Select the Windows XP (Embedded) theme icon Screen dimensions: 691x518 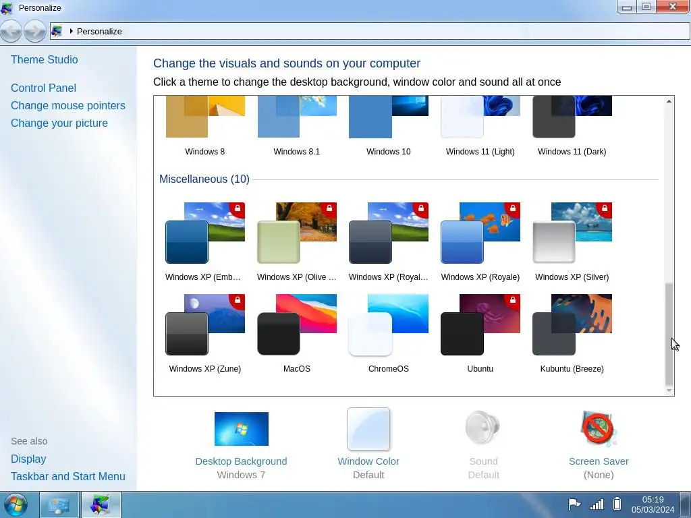tap(205, 233)
